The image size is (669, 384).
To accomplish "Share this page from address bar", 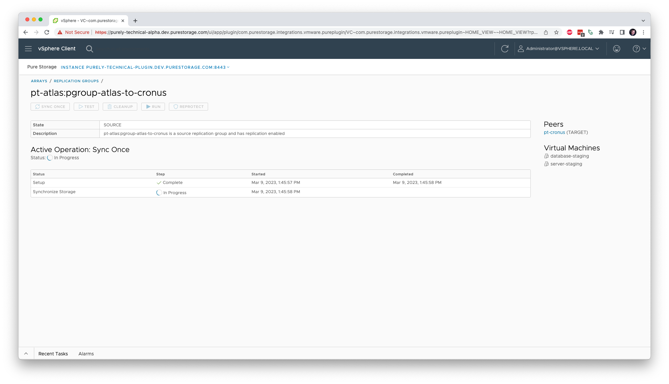I will point(546,32).
